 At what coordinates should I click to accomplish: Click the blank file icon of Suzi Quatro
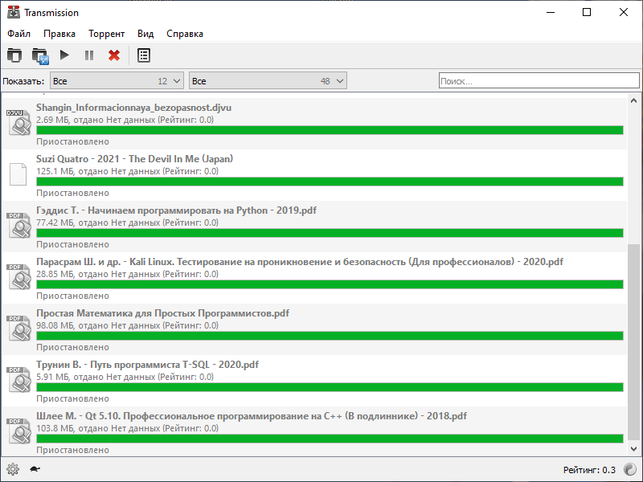point(18,174)
